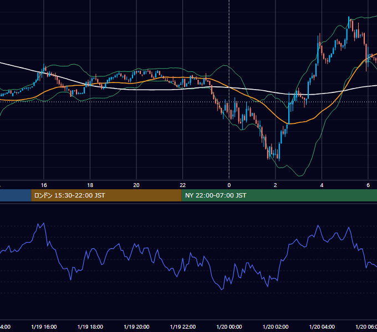Click the NY 22:00-07:00 JST session bar
Screen dimensions: 377x332
[279, 195]
